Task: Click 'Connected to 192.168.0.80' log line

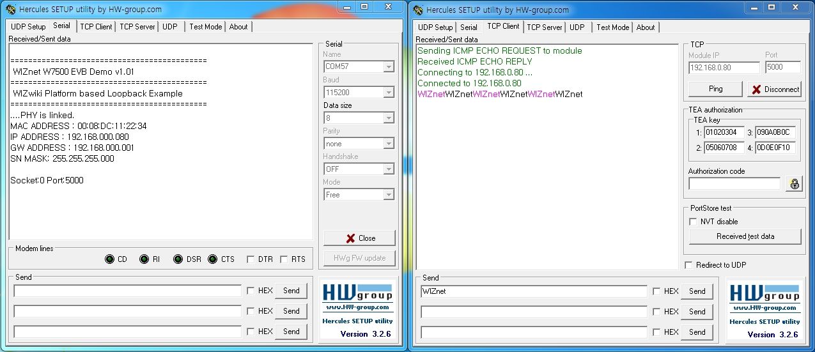Action: pyautogui.click(x=469, y=83)
